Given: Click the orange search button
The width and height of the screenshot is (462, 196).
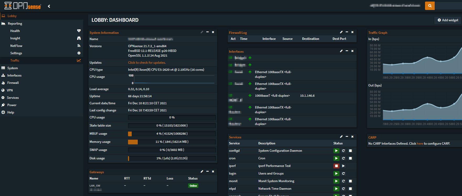Looking at the screenshot, I should [x=430, y=6].
